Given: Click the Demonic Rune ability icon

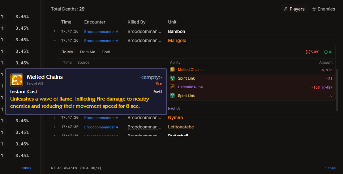Looking at the screenshot, I should pyautogui.click(x=172, y=87).
